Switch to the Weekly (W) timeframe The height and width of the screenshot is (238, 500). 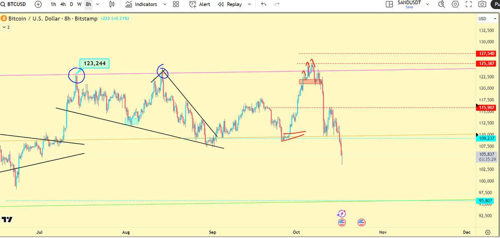click(x=79, y=4)
